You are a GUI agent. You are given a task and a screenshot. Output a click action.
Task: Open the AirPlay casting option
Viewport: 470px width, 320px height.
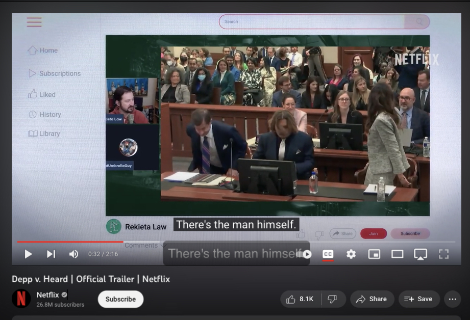(x=420, y=254)
